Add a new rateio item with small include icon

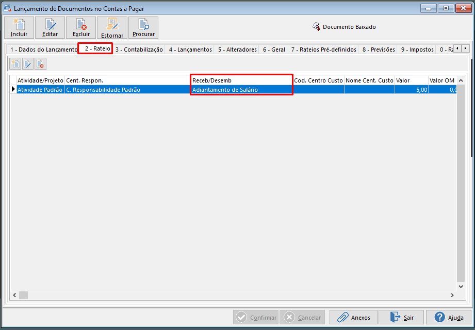(15, 64)
